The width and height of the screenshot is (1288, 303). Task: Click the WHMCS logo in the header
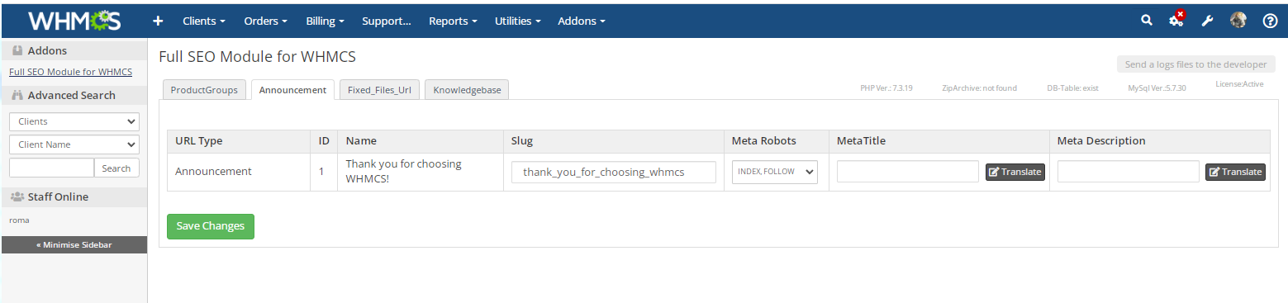(x=74, y=21)
